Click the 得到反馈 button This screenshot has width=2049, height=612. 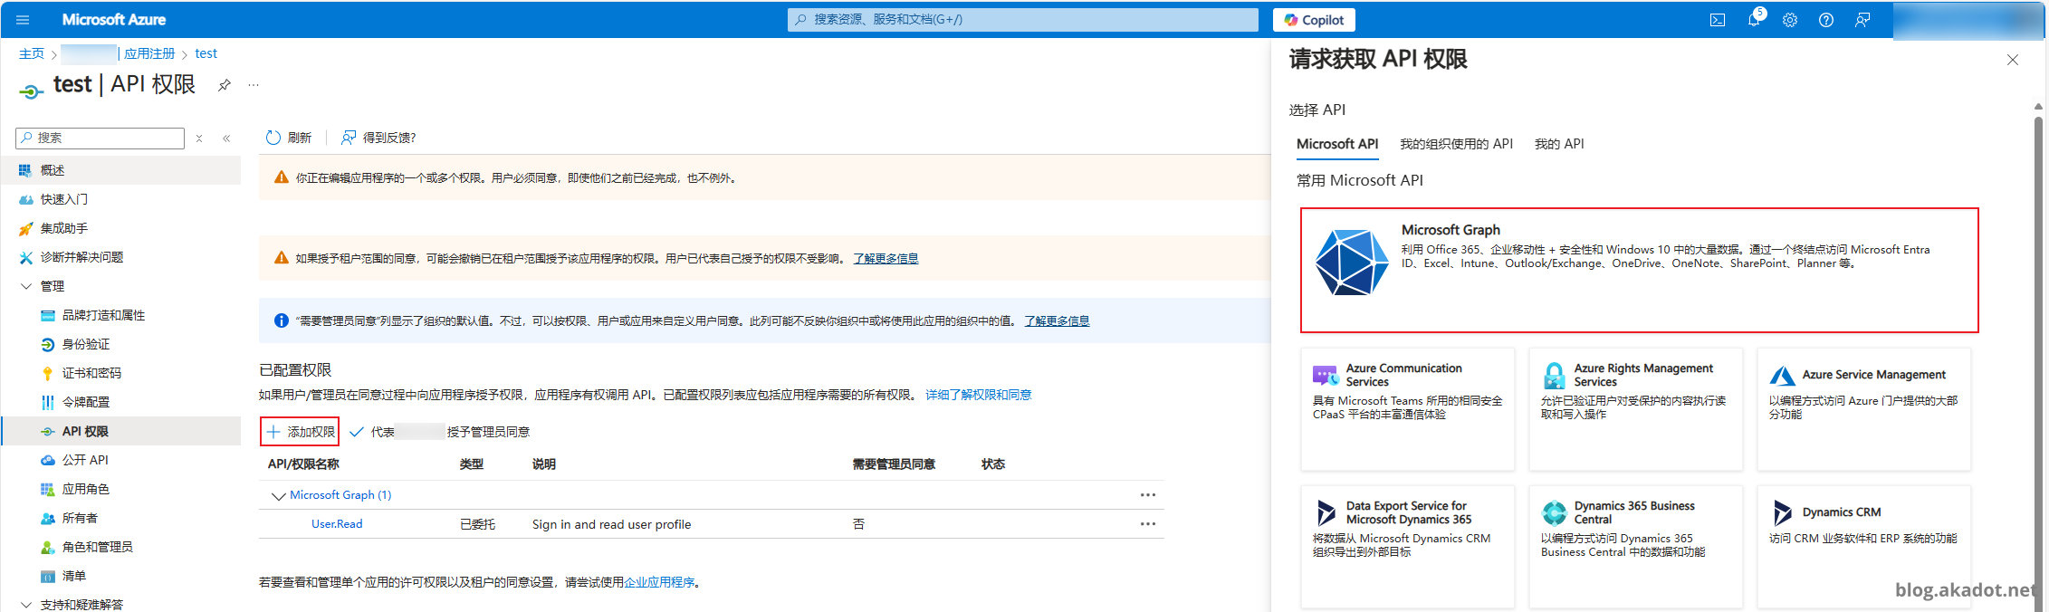[378, 138]
